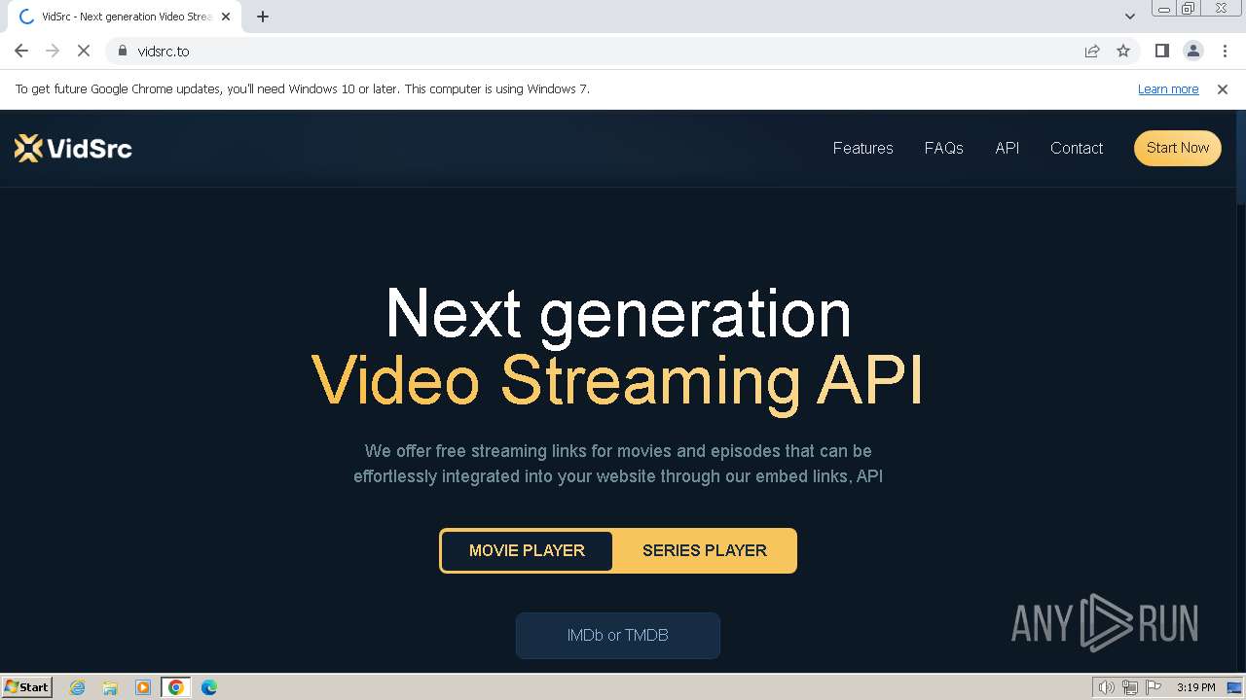Click the Start Now button
Image resolution: width=1246 pixels, height=700 pixels.
(1178, 148)
